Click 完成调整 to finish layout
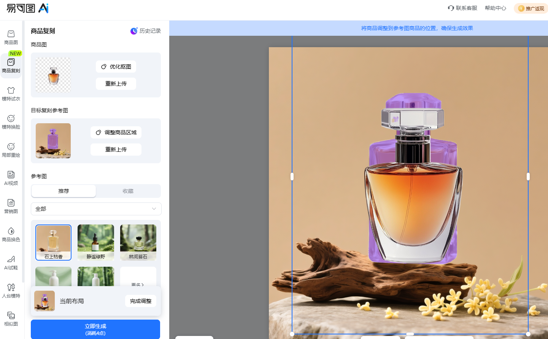548x339 pixels. coord(141,301)
